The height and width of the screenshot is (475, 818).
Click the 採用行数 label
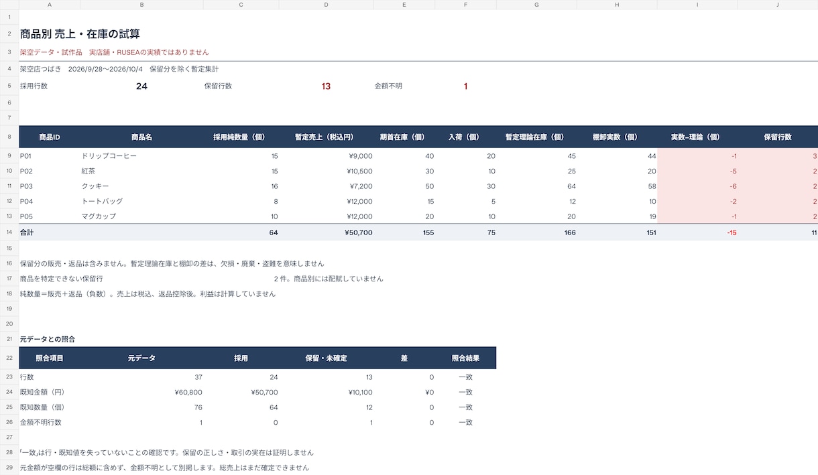(x=34, y=86)
